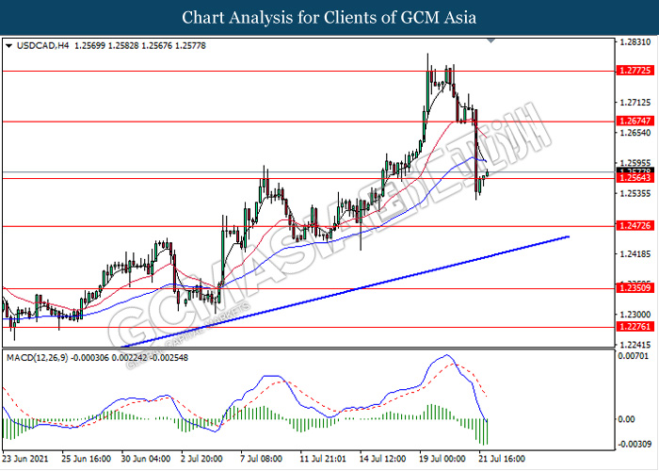Click the 1.25643 red price label
This screenshot has width=659, height=471.
[x=635, y=178]
